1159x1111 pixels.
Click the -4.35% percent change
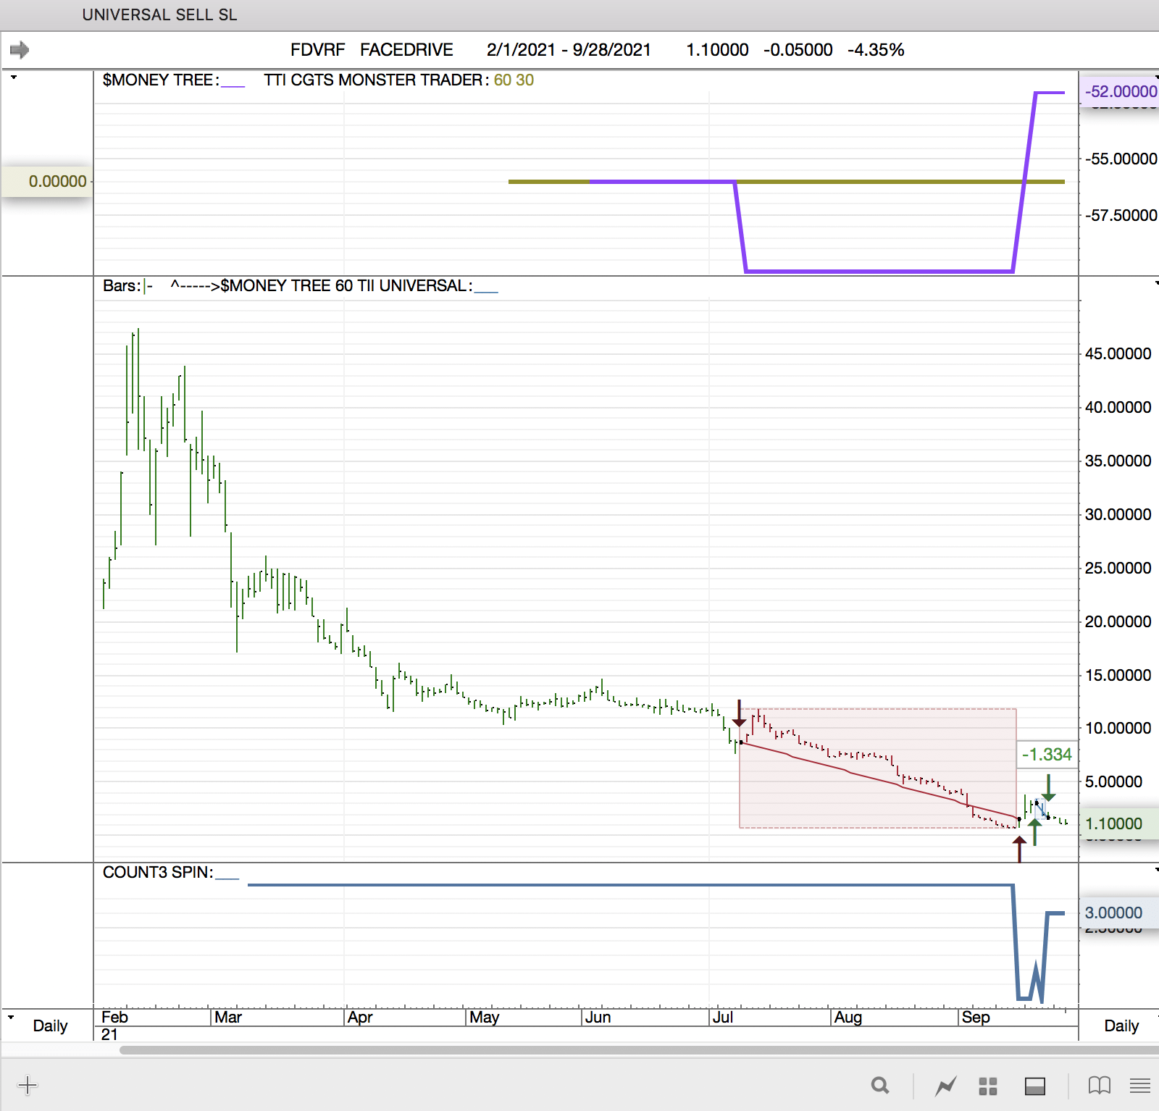click(876, 50)
